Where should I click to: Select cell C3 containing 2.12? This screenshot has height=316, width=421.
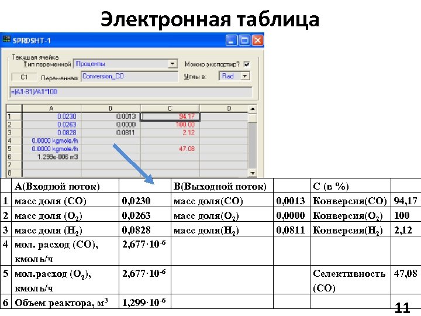[170, 132]
